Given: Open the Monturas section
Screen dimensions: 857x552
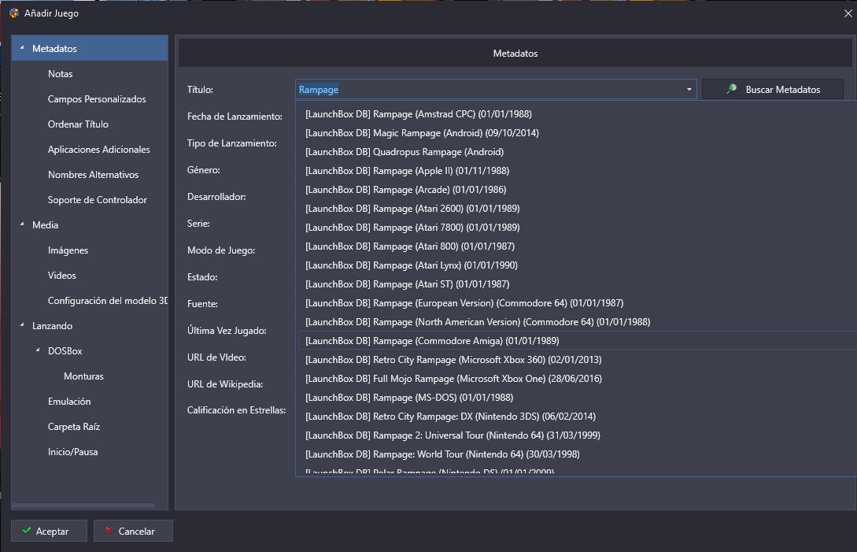Looking at the screenshot, I should pyautogui.click(x=83, y=376).
